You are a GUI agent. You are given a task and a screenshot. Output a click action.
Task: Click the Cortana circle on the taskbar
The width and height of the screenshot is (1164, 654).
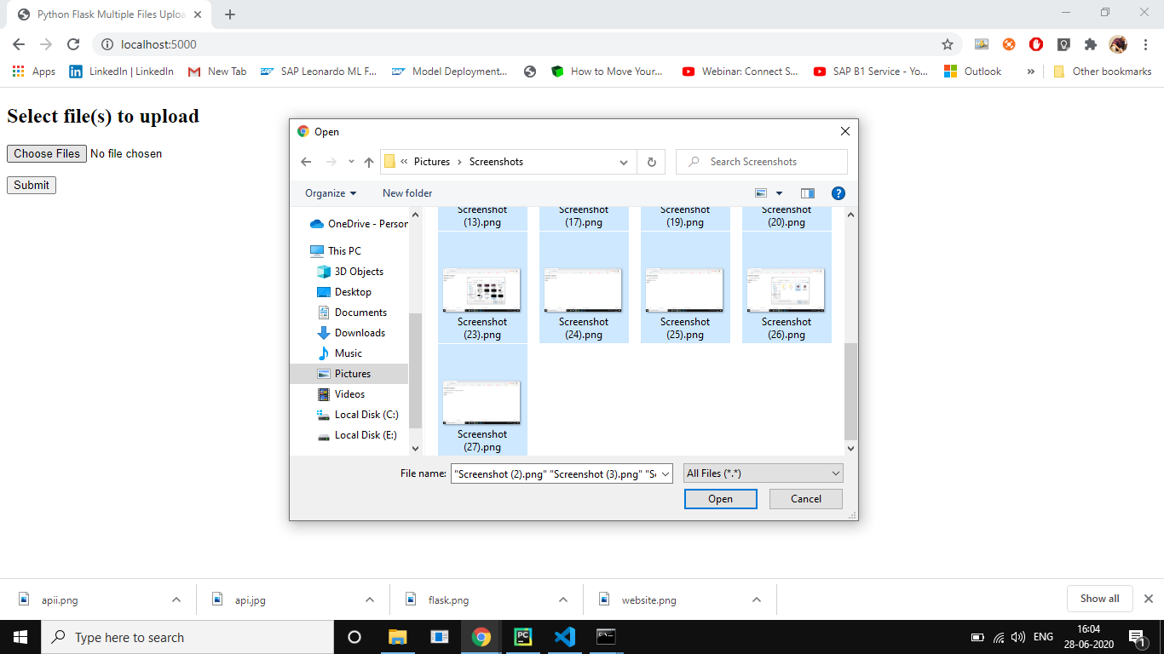(354, 637)
